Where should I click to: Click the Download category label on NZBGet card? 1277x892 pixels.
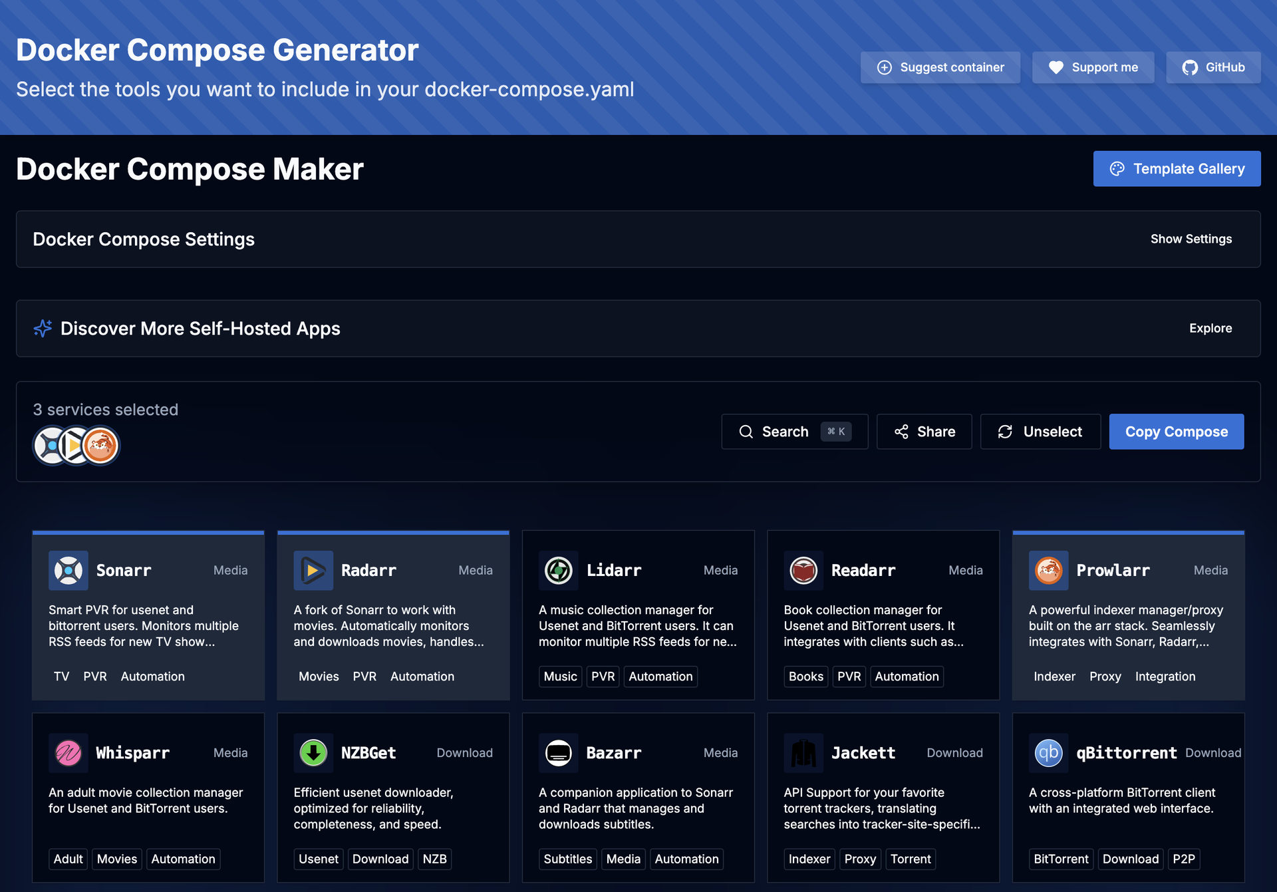464,753
